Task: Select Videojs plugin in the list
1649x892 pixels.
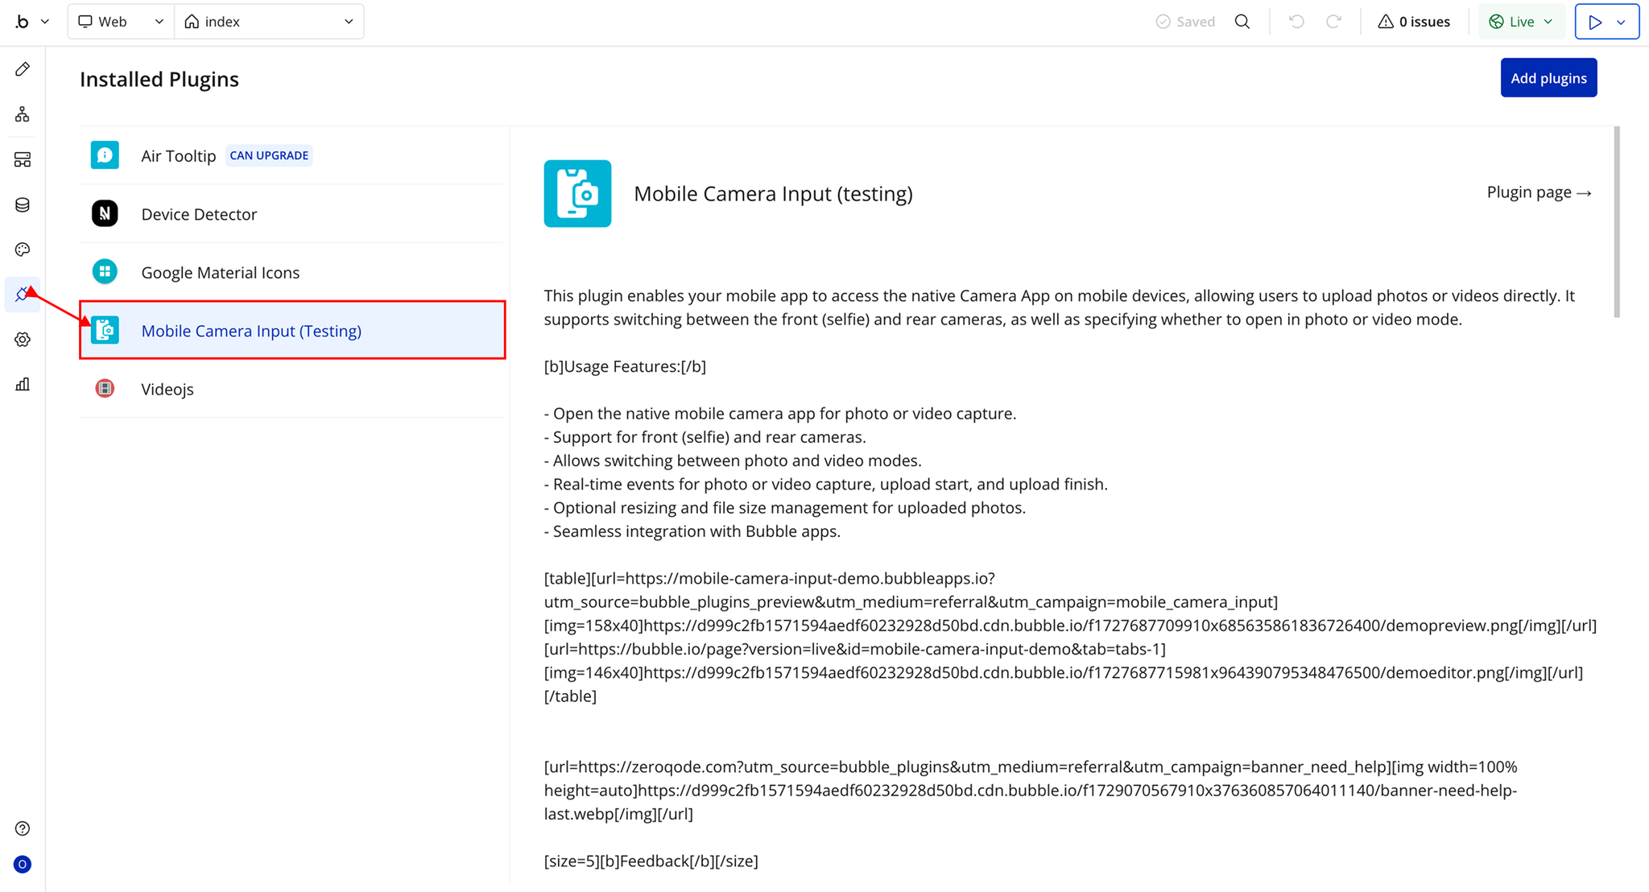Action: pyautogui.click(x=167, y=389)
